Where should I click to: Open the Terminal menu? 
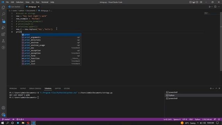[45, 2]
